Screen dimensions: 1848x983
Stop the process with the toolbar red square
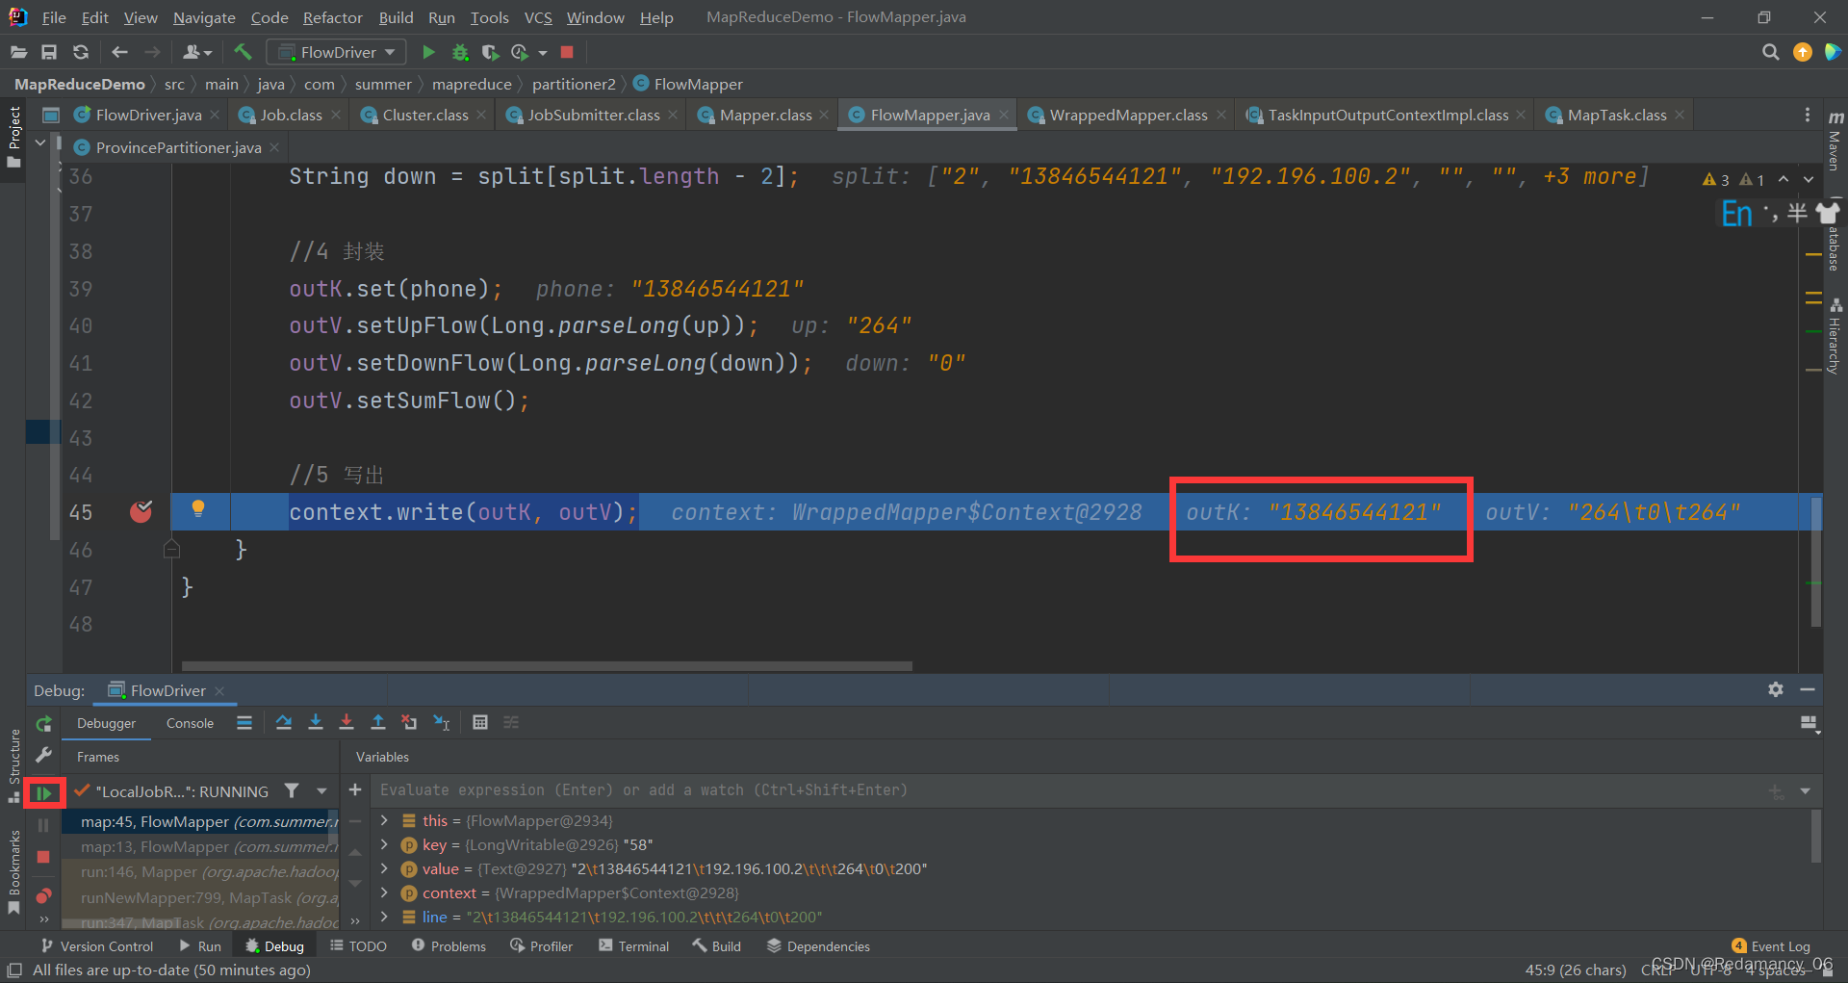coord(567,52)
